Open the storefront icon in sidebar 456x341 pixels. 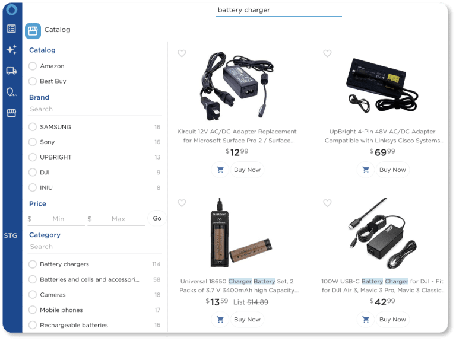[x=11, y=113]
